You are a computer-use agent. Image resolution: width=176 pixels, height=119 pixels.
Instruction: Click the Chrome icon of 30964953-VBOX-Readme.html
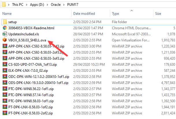pyautogui.click(x=5, y=28)
